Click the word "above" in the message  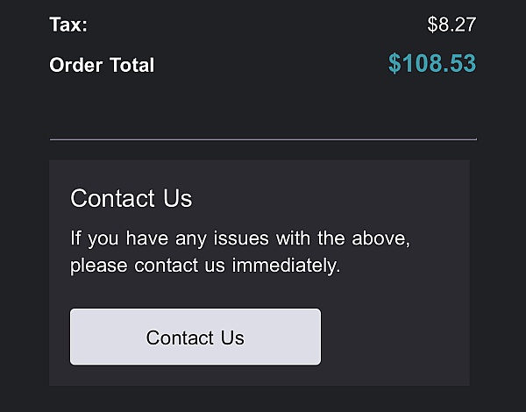(380, 238)
